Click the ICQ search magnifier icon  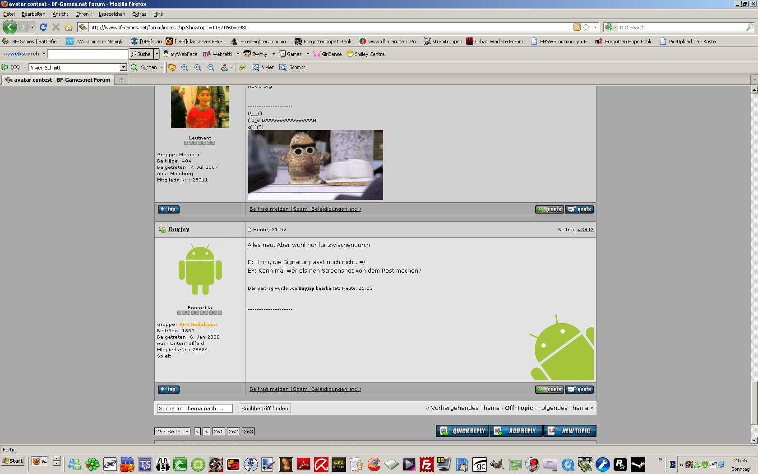point(749,27)
